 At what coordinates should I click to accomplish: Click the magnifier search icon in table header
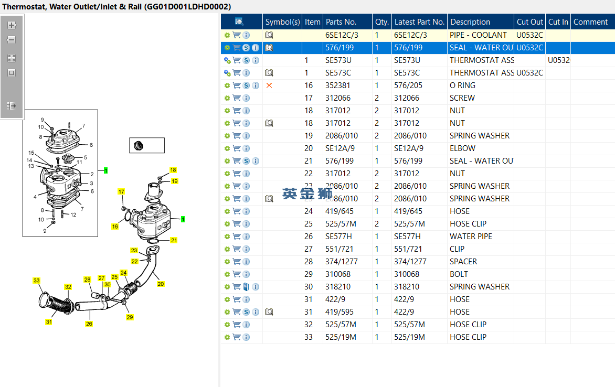pyautogui.click(x=239, y=21)
